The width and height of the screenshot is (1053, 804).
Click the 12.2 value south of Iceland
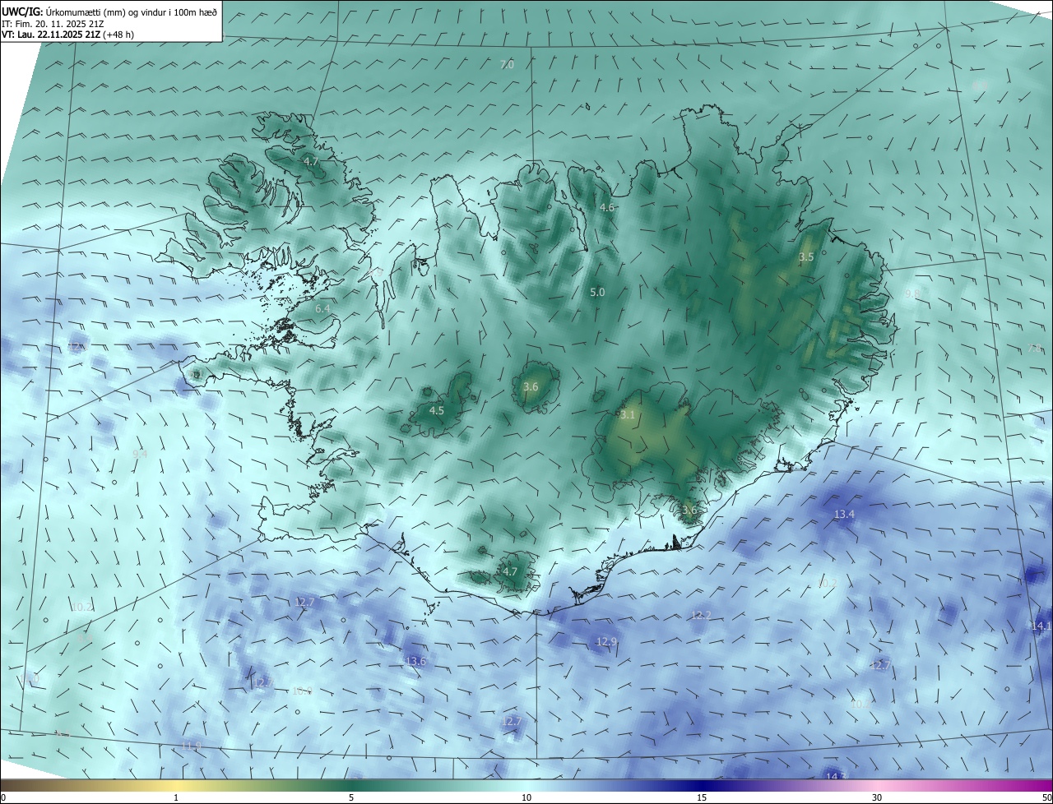701,615
